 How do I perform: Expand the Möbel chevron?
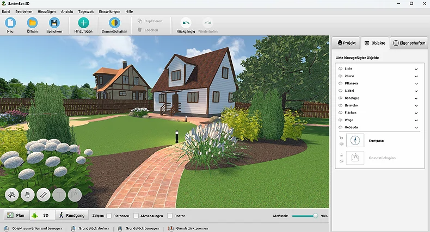click(x=416, y=91)
